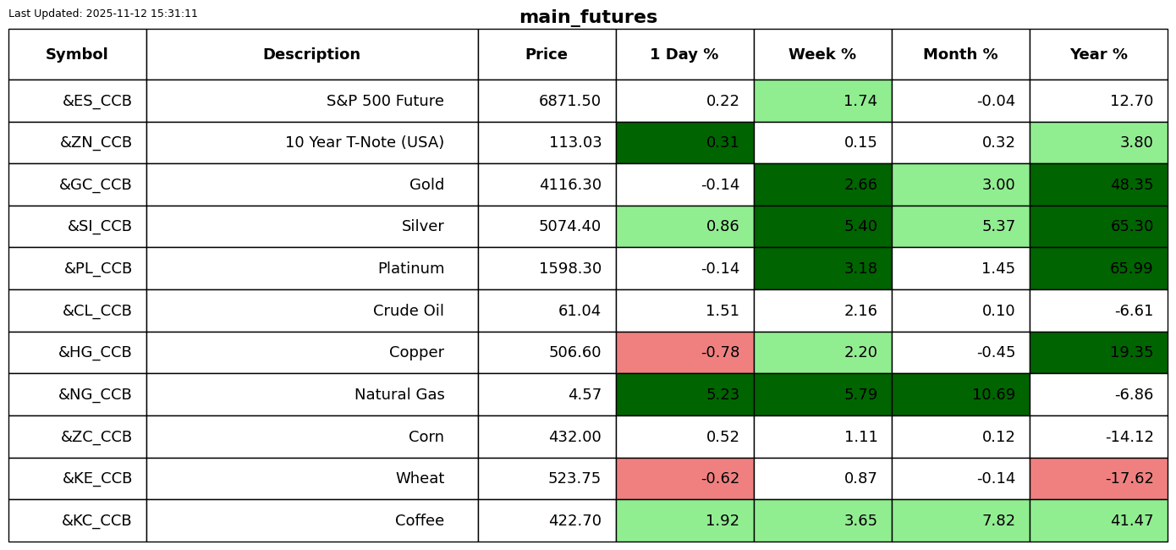Select the 1 Day % header

[684, 54]
